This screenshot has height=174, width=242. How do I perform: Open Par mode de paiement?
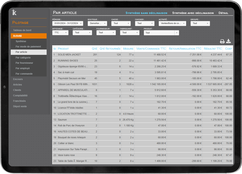pos(28,47)
